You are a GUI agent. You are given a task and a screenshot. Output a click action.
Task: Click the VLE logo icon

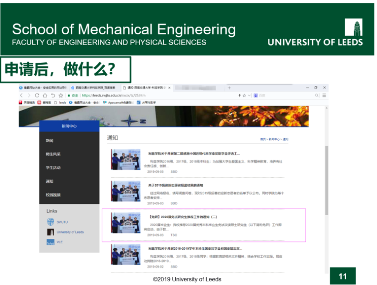pyautogui.click(x=50, y=242)
